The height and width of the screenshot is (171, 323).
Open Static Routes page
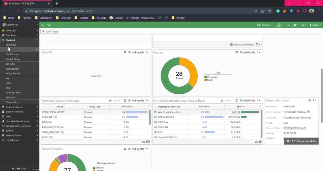pos(13,69)
